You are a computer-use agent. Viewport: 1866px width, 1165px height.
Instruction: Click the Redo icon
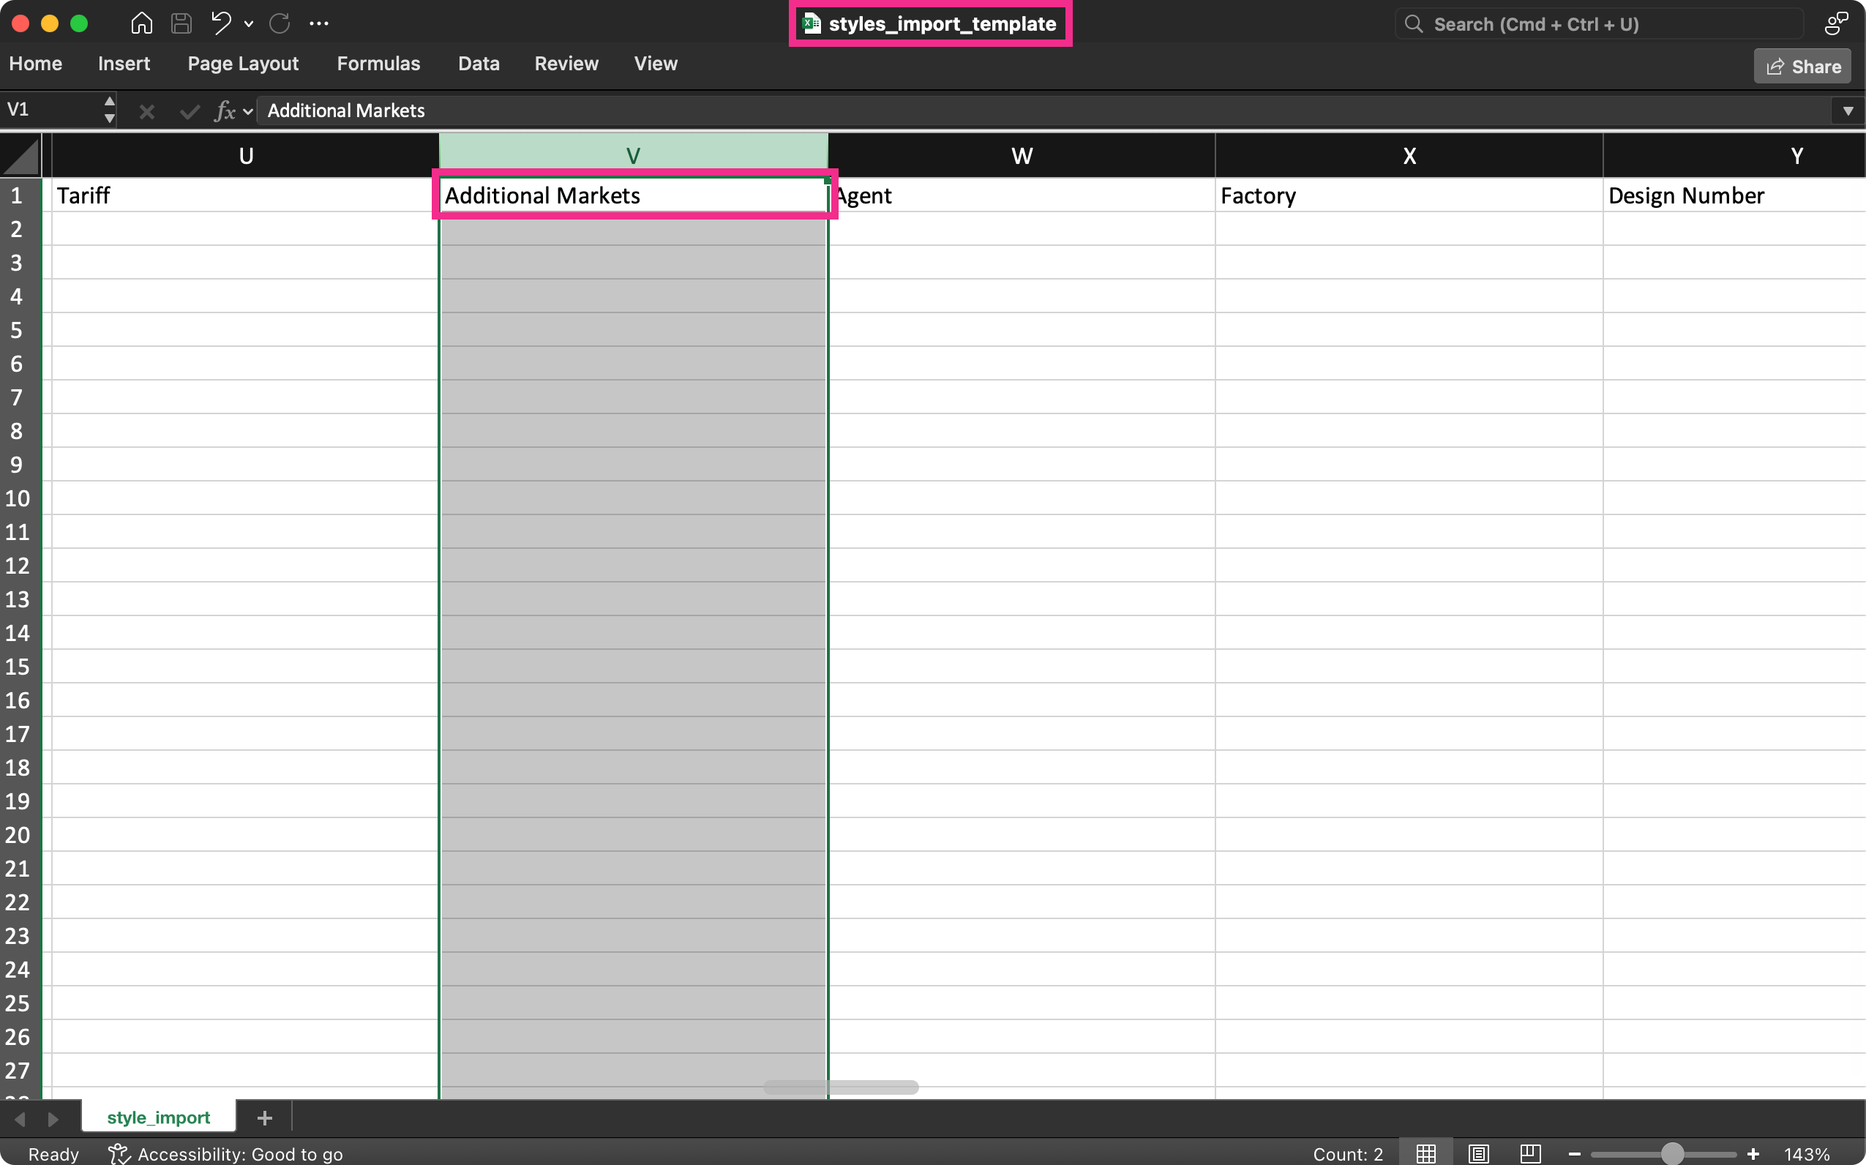point(280,23)
